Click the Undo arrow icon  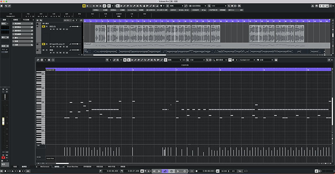click(x=6, y=6)
